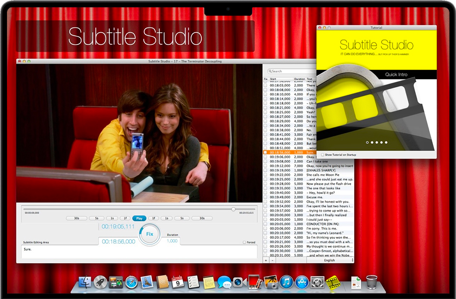Open the Messages speech bubble icon

224,282
